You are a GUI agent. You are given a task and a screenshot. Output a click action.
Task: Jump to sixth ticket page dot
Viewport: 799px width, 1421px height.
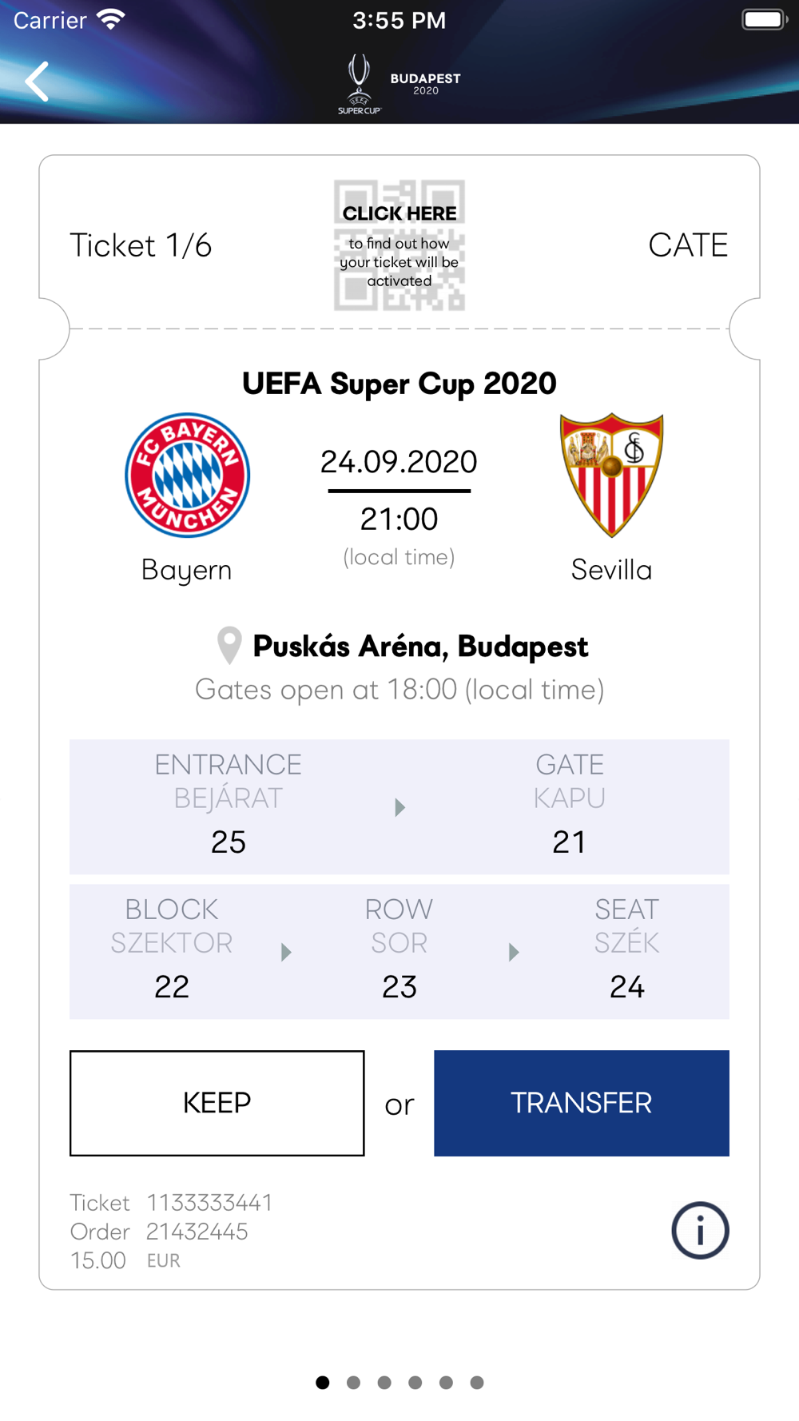click(x=477, y=1383)
